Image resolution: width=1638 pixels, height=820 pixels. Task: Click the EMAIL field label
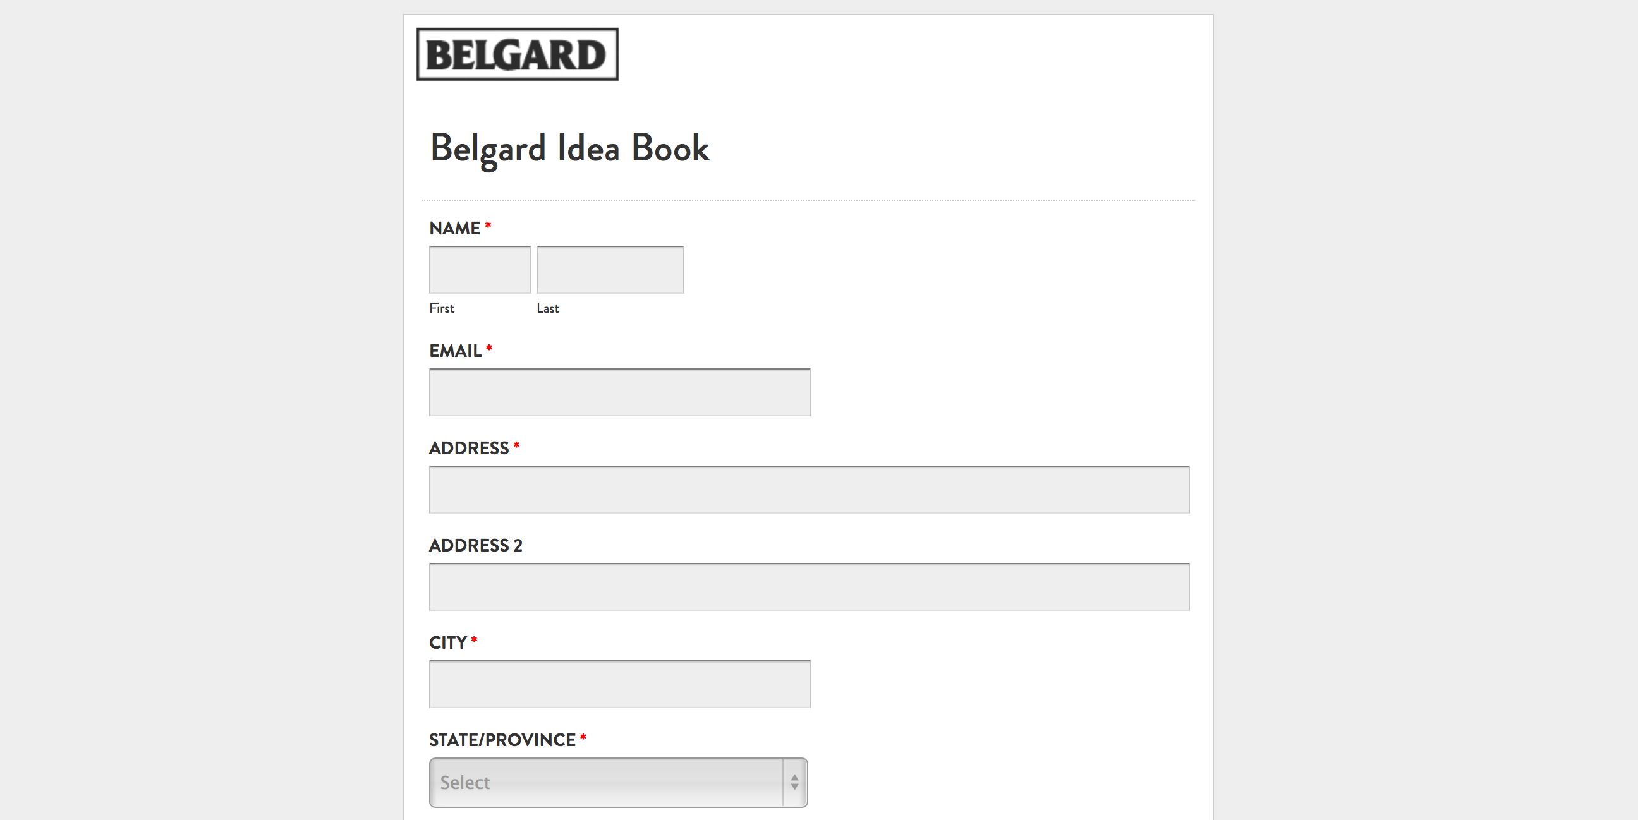pos(455,351)
